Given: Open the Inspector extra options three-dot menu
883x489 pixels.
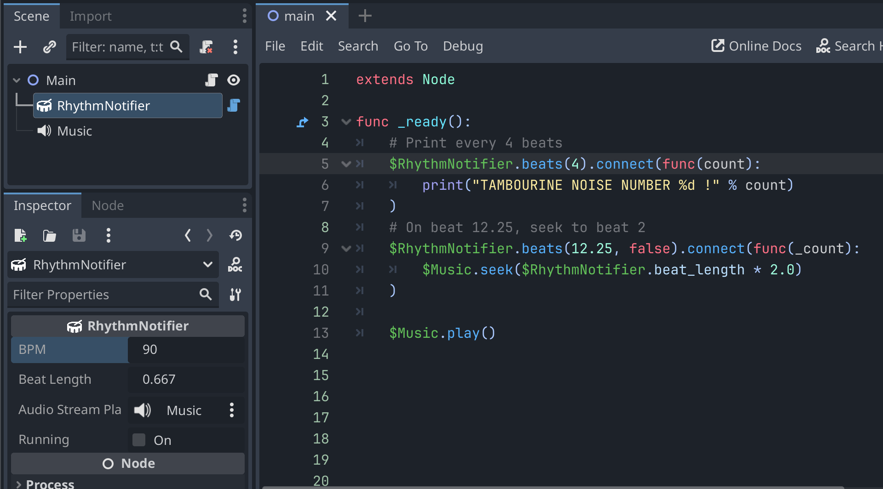Looking at the screenshot, I should pyautogui.click(x=109, y=235).
